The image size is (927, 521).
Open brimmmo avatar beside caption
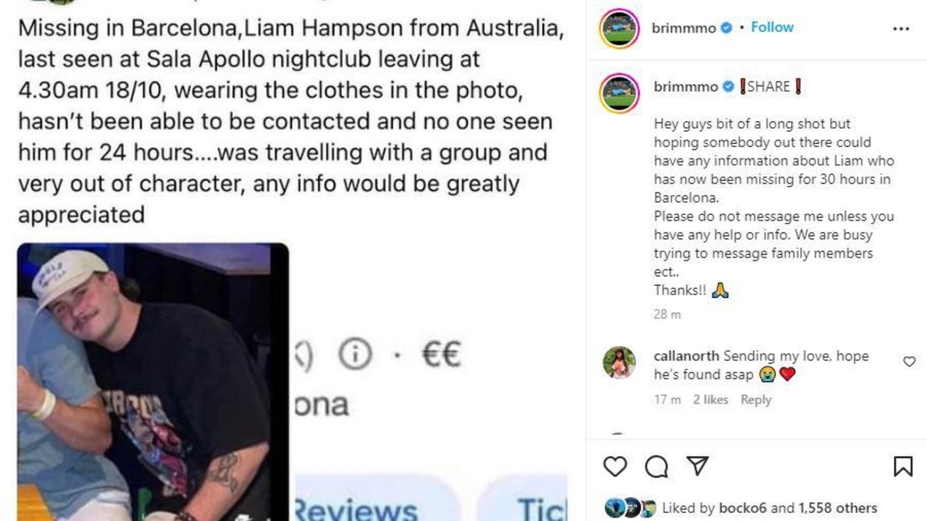click(619, 94)
